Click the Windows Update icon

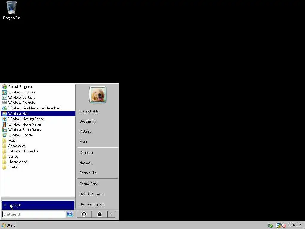(4, 135)
